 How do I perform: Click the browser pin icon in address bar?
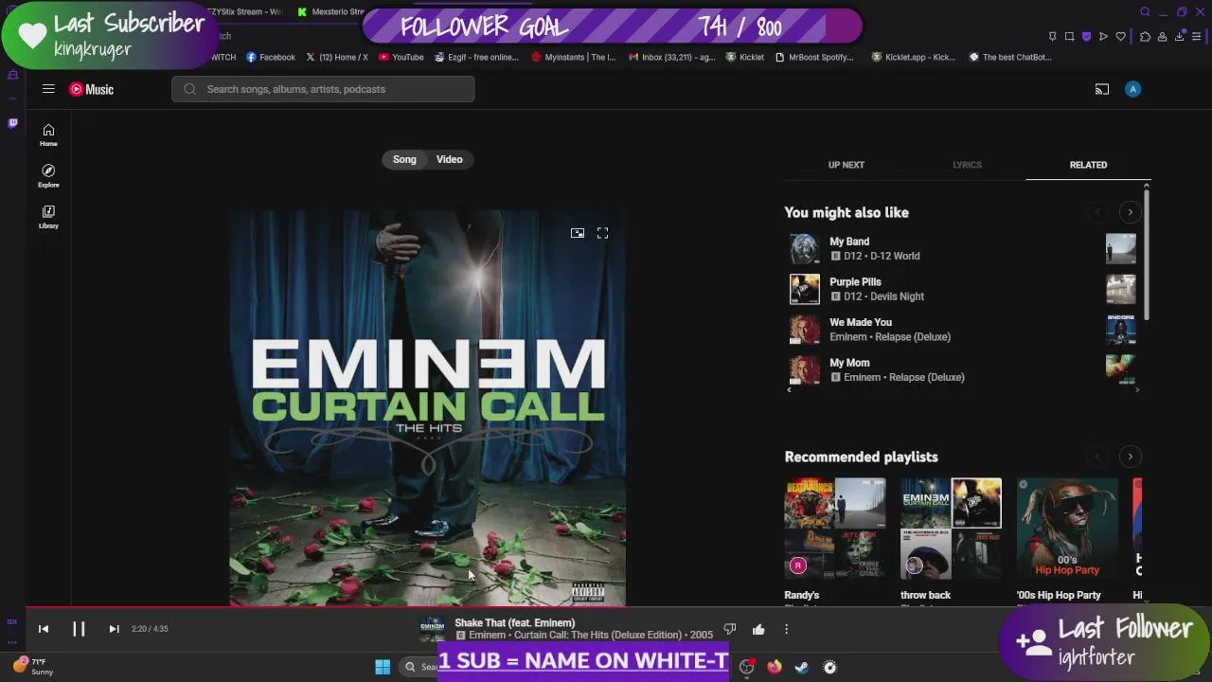1052,37
